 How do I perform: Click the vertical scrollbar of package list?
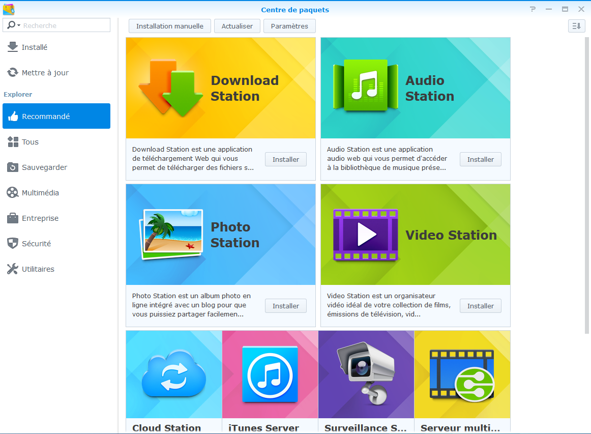[586, 183]
